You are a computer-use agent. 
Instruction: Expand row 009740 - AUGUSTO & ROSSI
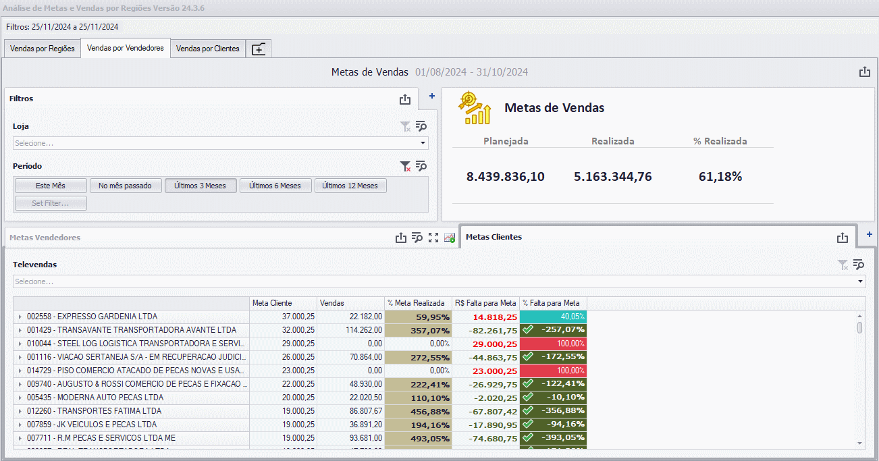20,384
